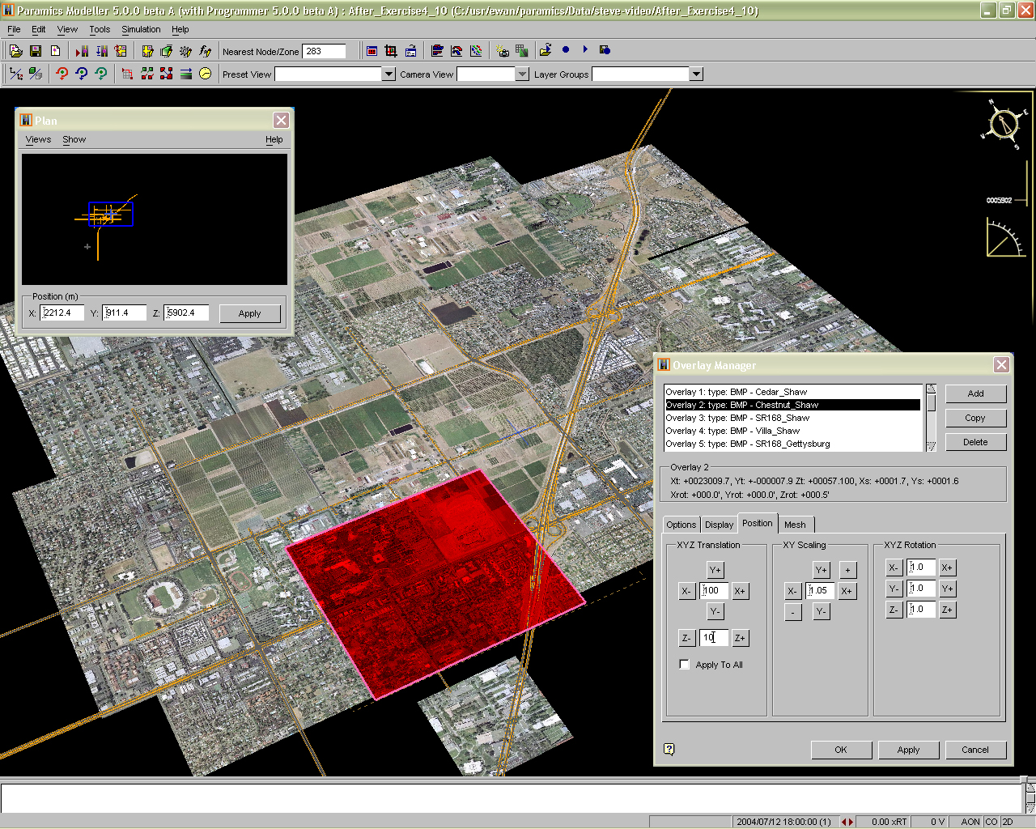Viewport: 1036px width, 829px height.
Task: Expand the Layer Groups dropdown
Action: tap(696, 74)
